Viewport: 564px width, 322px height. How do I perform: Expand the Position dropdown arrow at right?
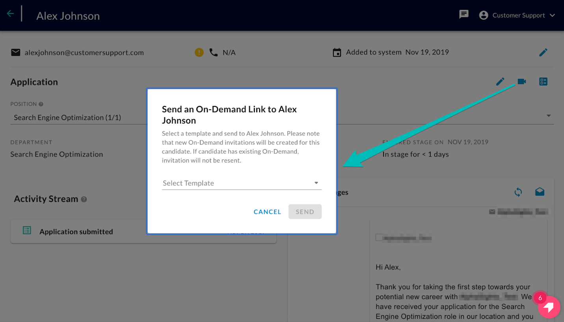(549, 116)
